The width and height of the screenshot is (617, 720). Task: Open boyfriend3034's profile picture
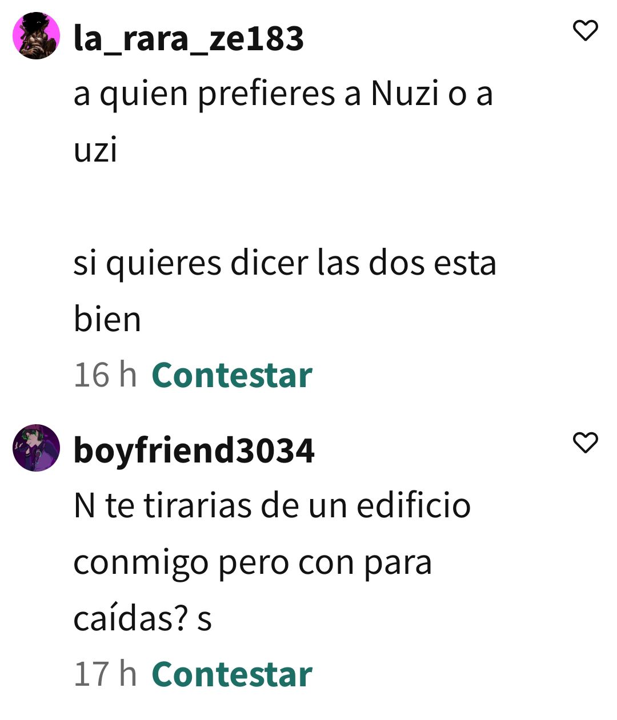pyautogui.click(x=37, y=448)
